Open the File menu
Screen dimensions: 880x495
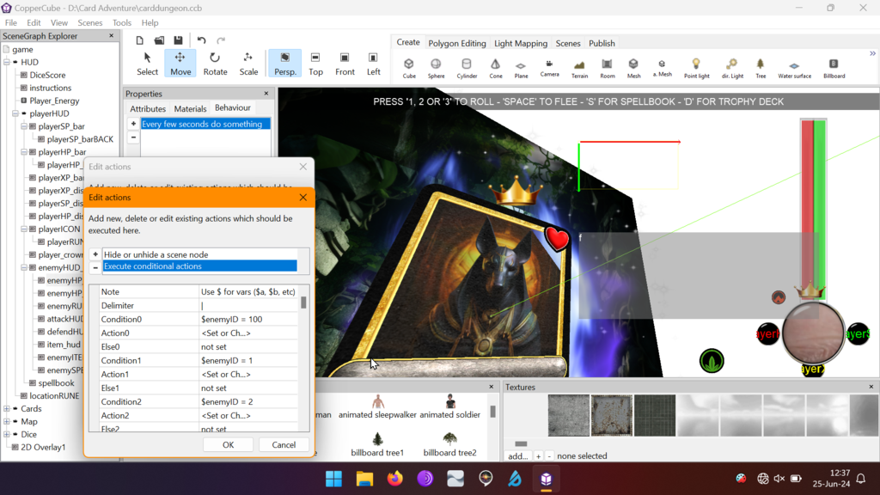click(11, 23)
